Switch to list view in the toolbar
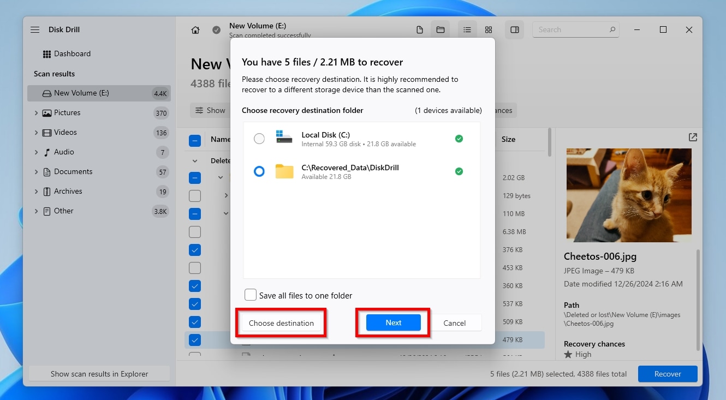Screen dimensions: 726x400 467,29
